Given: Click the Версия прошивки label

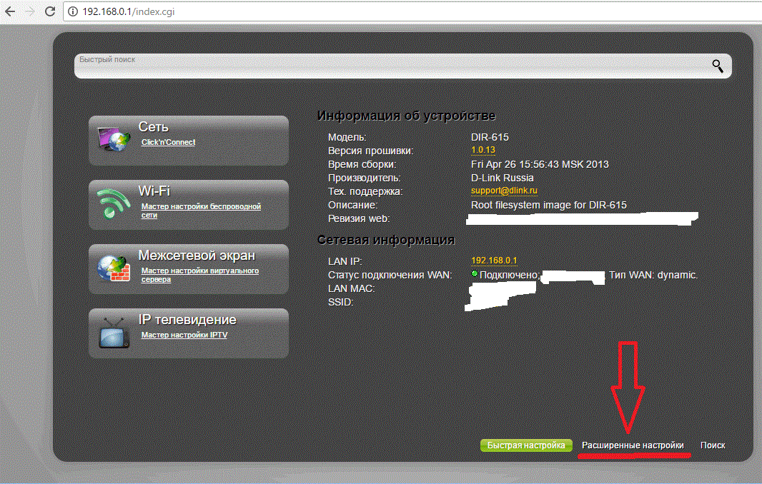Looking at the screenshot, I should point(370,151).
